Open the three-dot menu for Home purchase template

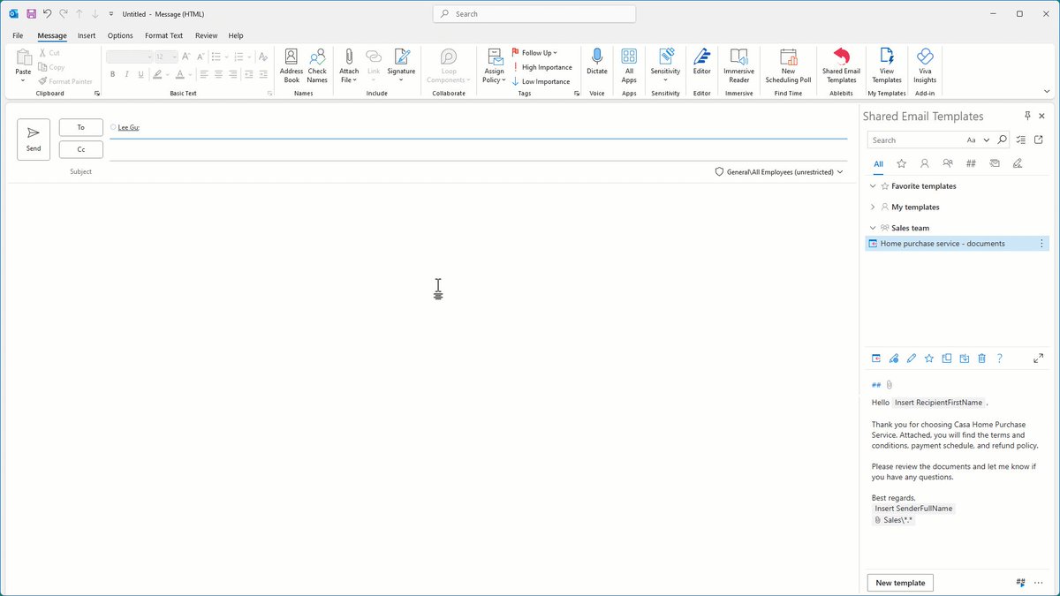(x=1041, y=243)
